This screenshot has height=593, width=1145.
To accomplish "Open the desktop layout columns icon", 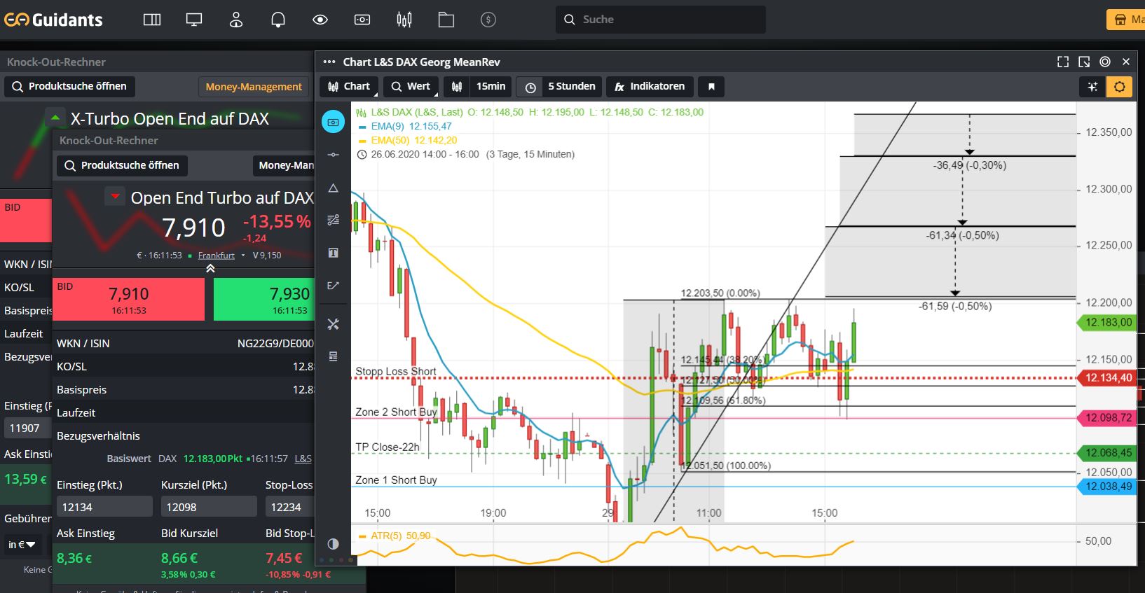I will [152, 20].
